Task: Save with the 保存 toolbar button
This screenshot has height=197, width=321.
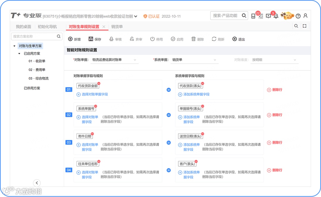Action: point(95,39)
